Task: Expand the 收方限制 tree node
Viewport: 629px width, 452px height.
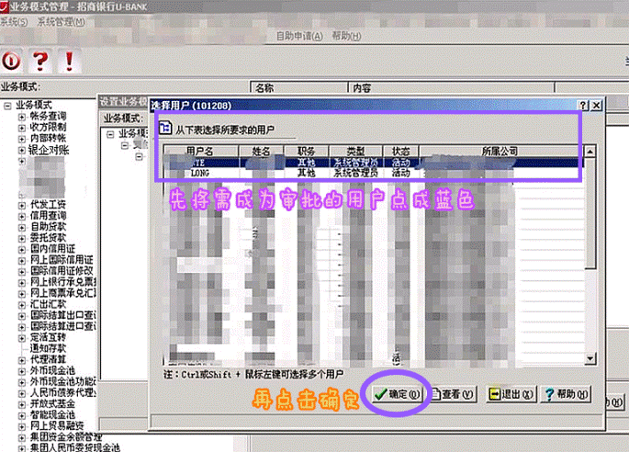Action: 22,127
